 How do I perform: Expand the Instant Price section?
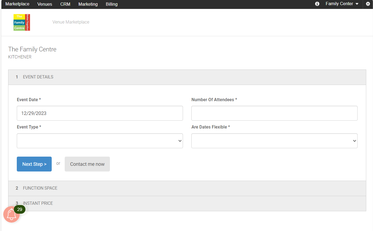click(x=187, y=203)
